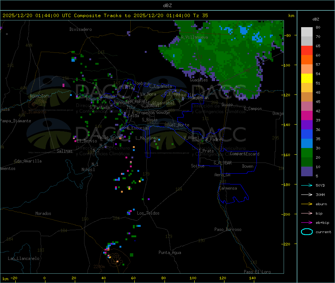This screenshot has height=283, width=335.
Task: Click the magenta eb+bip arrow legend icon
Action: [x=307, y=223]
